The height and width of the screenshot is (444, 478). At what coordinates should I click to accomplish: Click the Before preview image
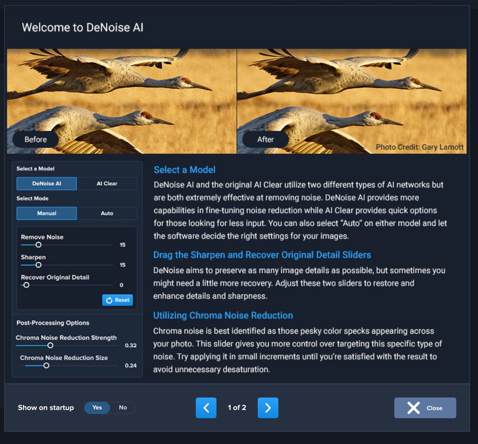(122, 101)
